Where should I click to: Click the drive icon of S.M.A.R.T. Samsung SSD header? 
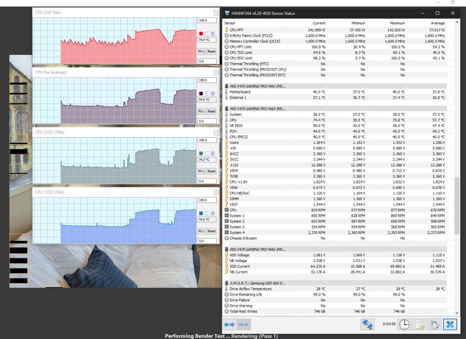point(227,283)
